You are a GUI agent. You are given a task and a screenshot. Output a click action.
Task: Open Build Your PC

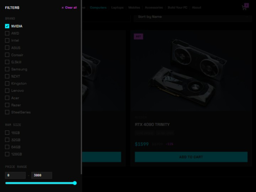click(x=177, y=7)
